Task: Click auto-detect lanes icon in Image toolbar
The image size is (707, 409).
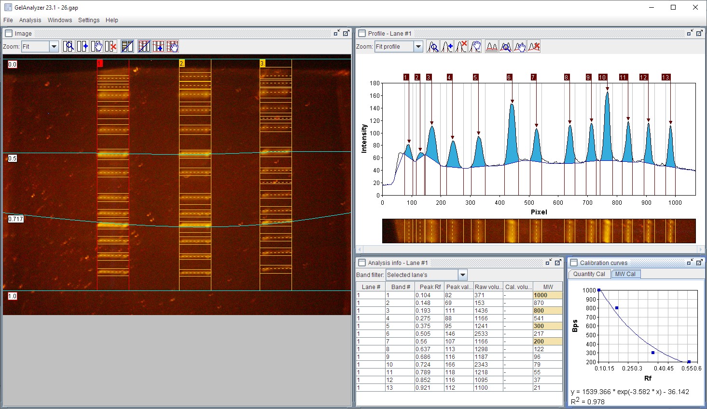Action: [x=69, y=46]
